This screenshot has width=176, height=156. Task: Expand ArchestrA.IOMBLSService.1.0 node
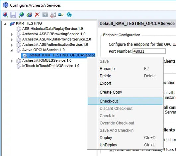12,61
